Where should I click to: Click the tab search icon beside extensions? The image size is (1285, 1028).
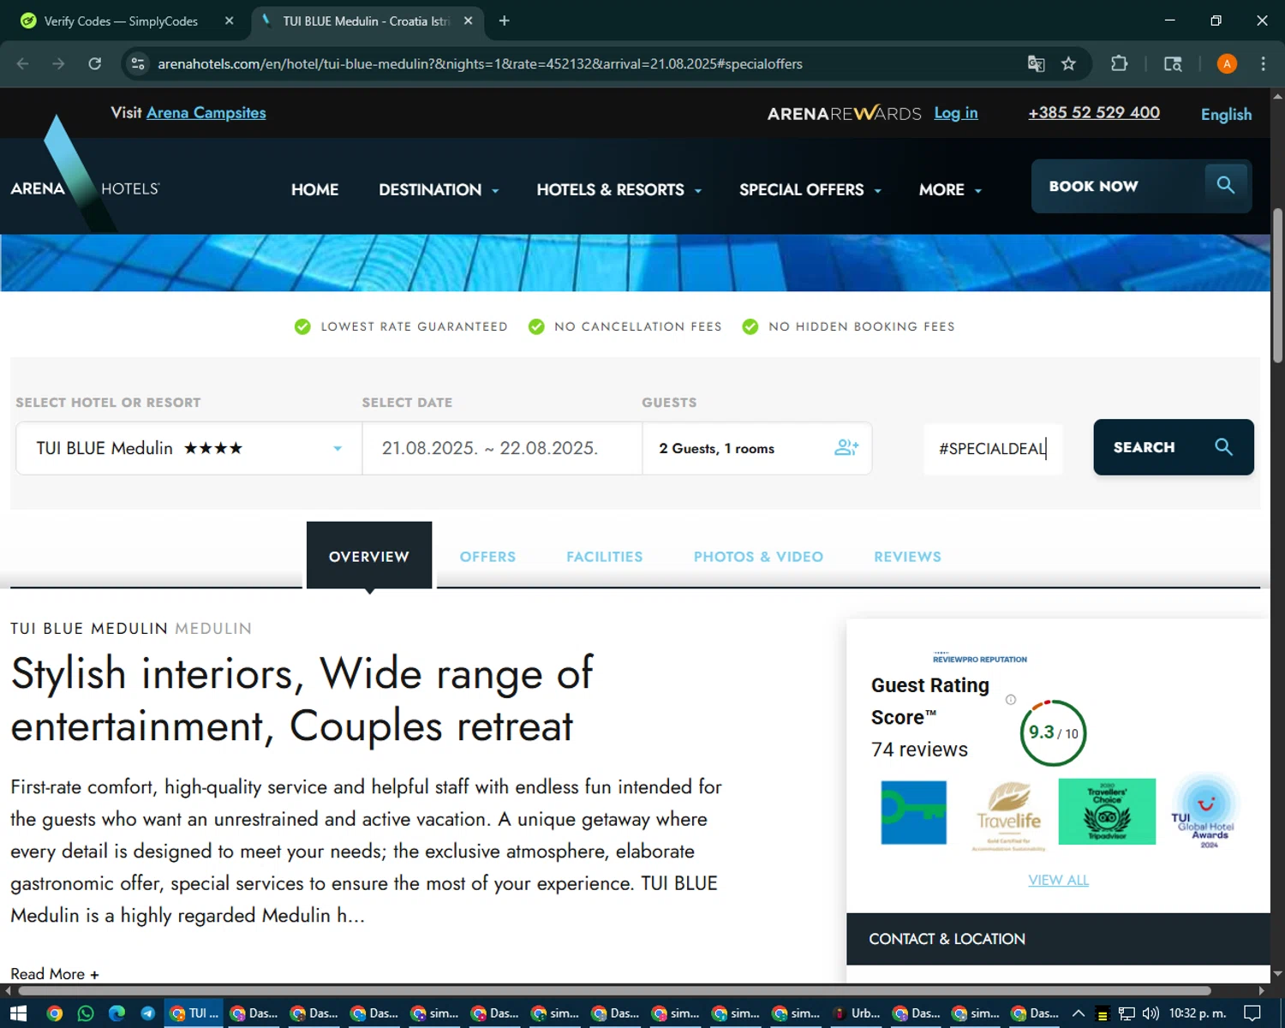[1173, 63]
